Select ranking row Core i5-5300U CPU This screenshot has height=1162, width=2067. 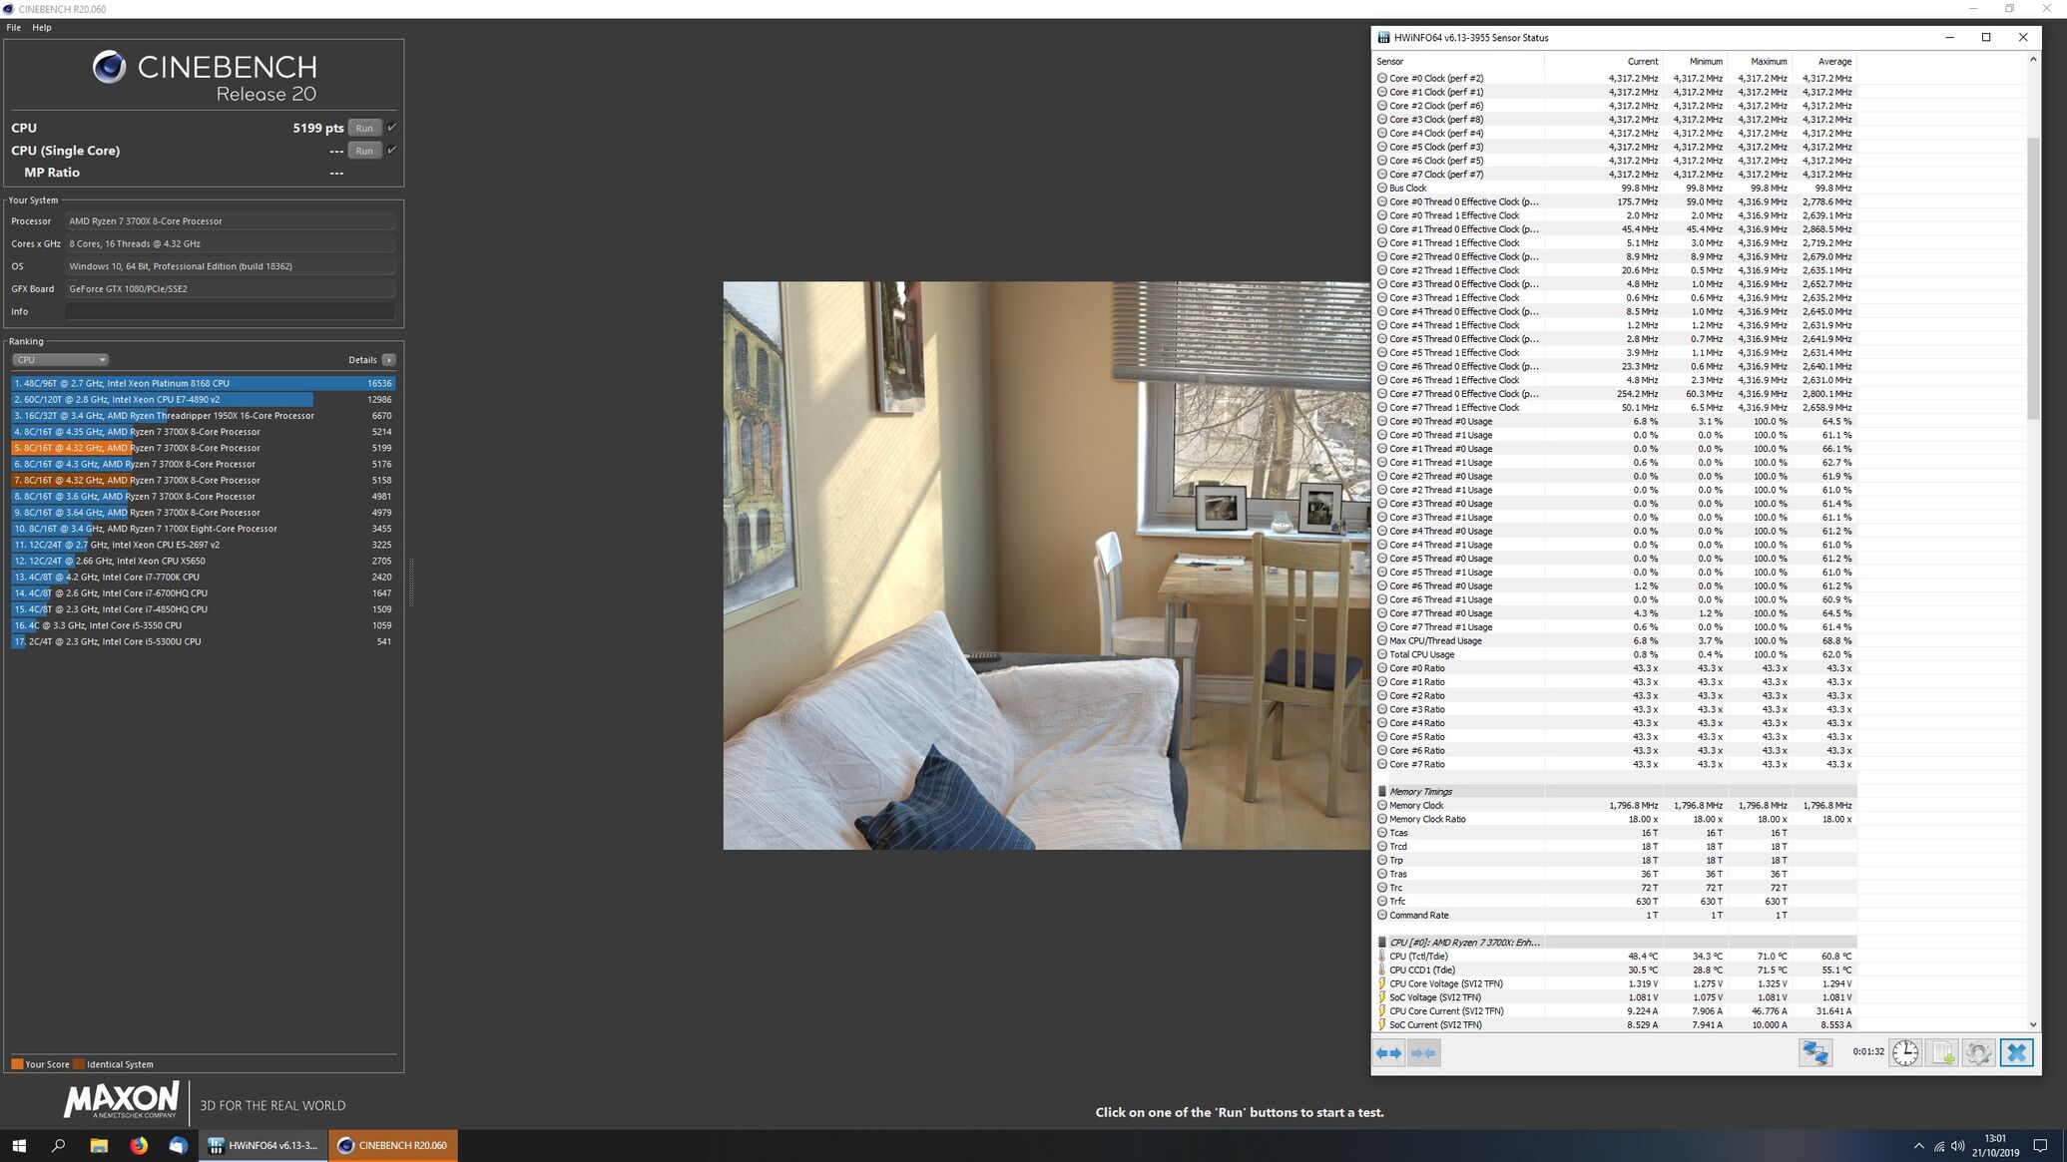[x=203, y=641]
